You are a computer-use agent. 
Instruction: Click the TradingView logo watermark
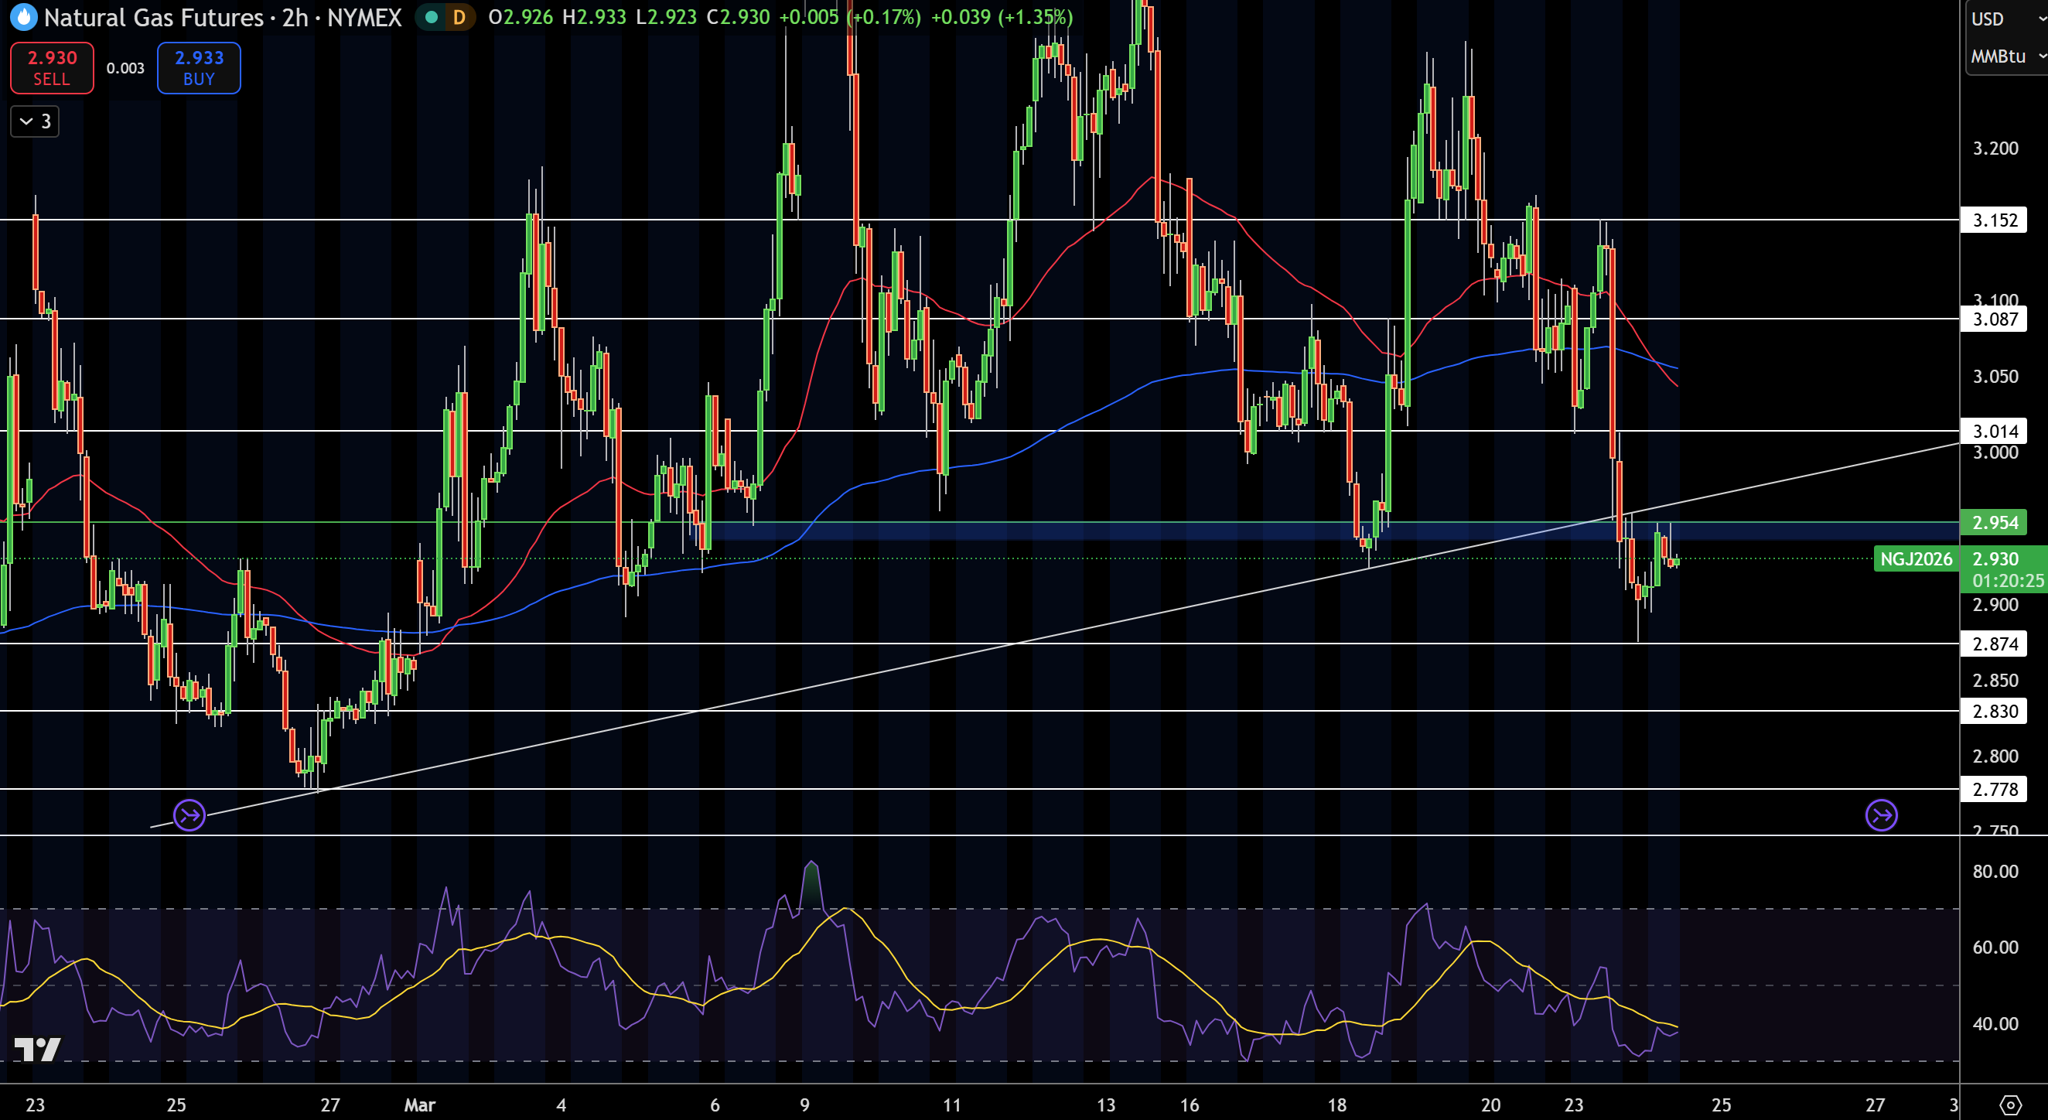coord(37,1050)
